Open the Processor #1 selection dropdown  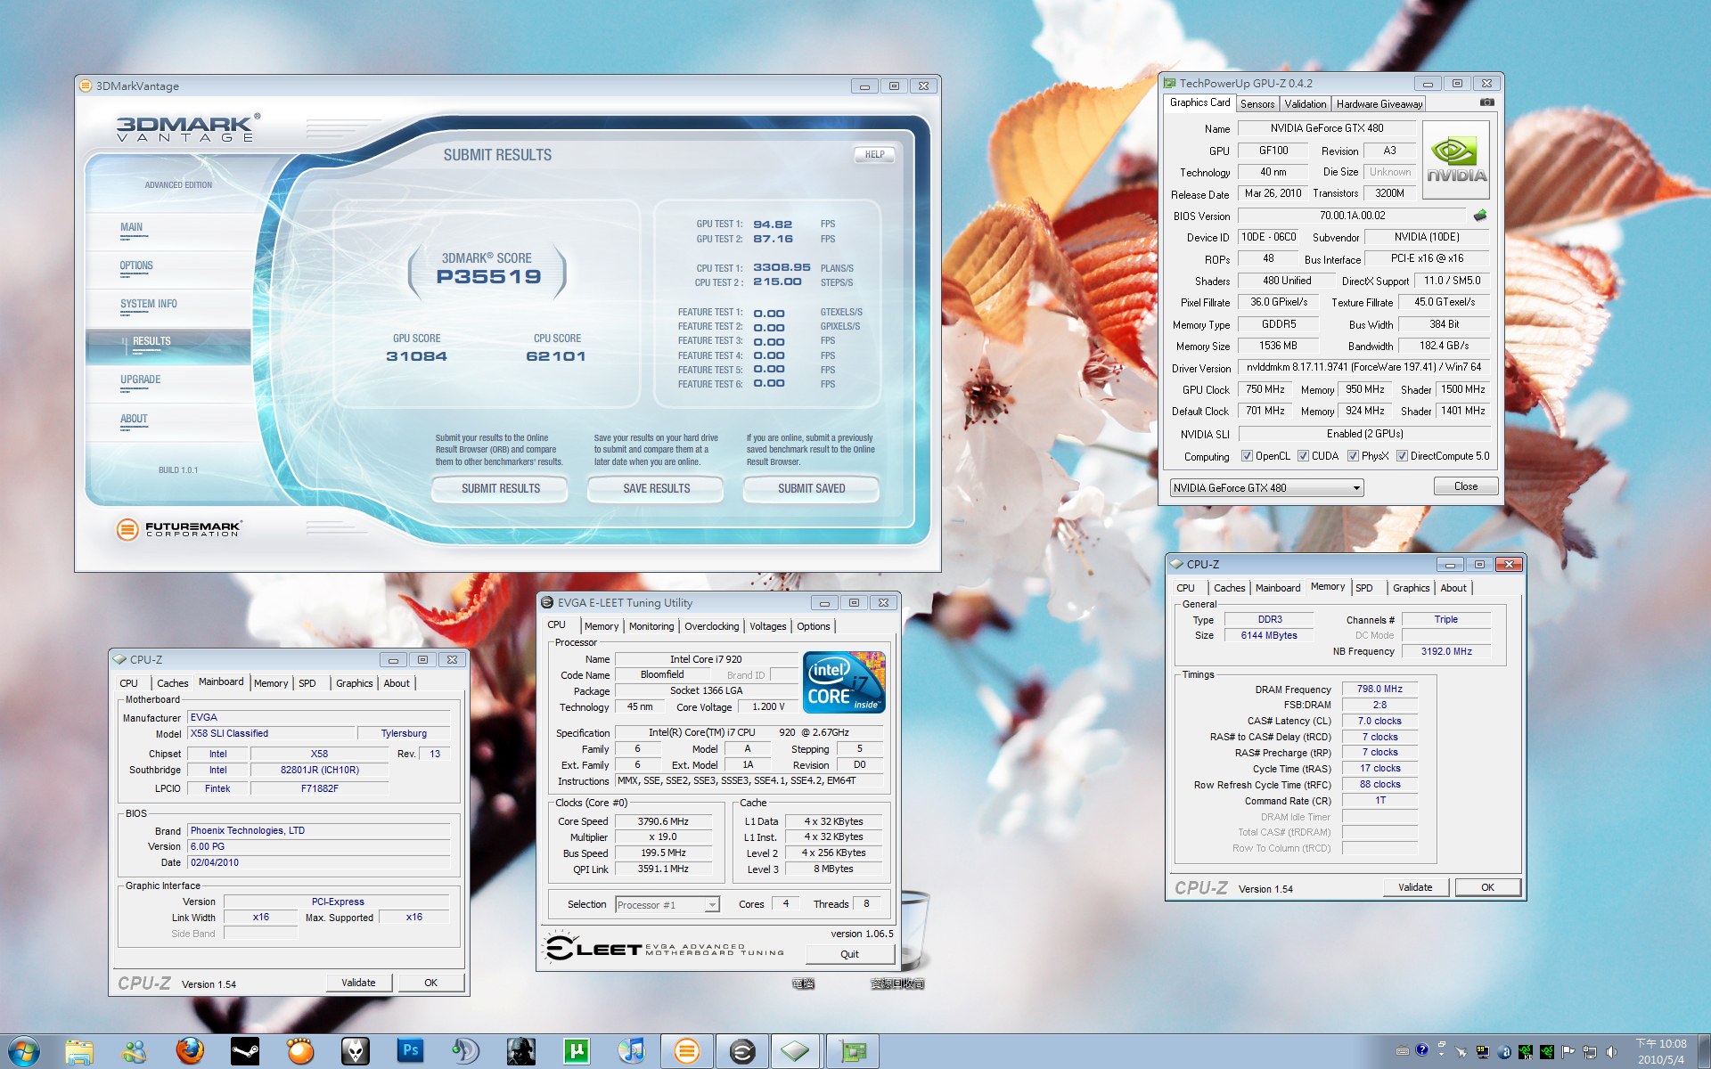click(x=667, y=905)
